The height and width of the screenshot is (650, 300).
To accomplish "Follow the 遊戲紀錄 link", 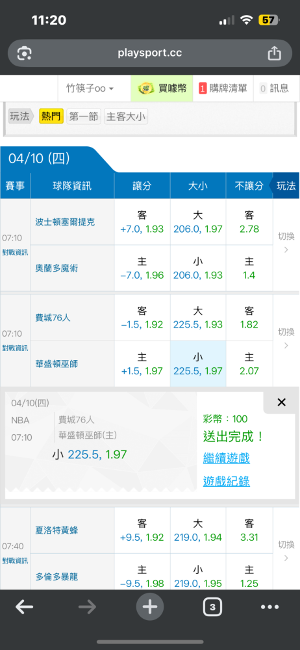I will (x=226, y=481).
